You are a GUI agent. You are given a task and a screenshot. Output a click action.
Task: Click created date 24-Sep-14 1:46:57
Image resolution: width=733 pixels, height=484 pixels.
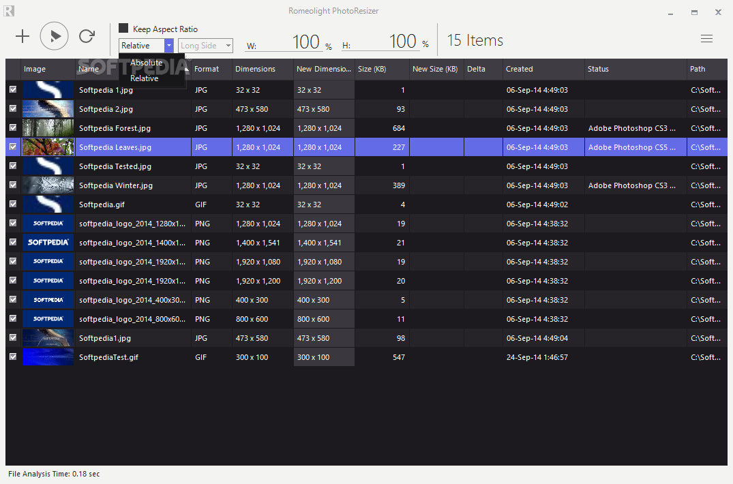537,357
